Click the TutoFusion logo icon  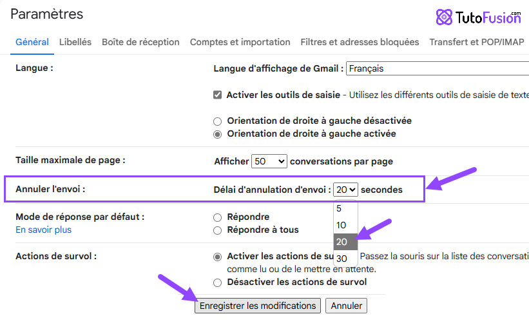(444, 17)
